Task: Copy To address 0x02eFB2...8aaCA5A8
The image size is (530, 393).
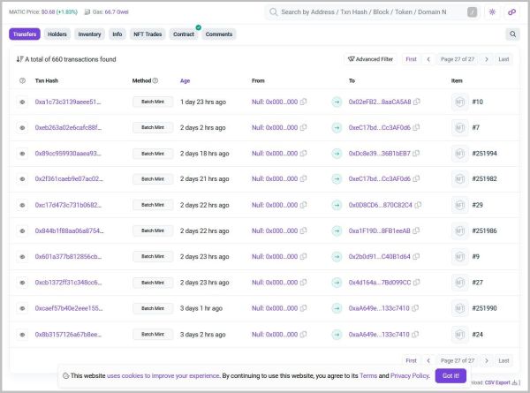Action: coord(417,102)
